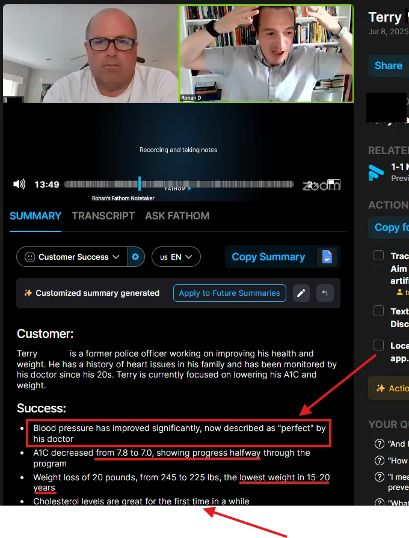Check the Text Disc action item checkbox

(378, 311)
